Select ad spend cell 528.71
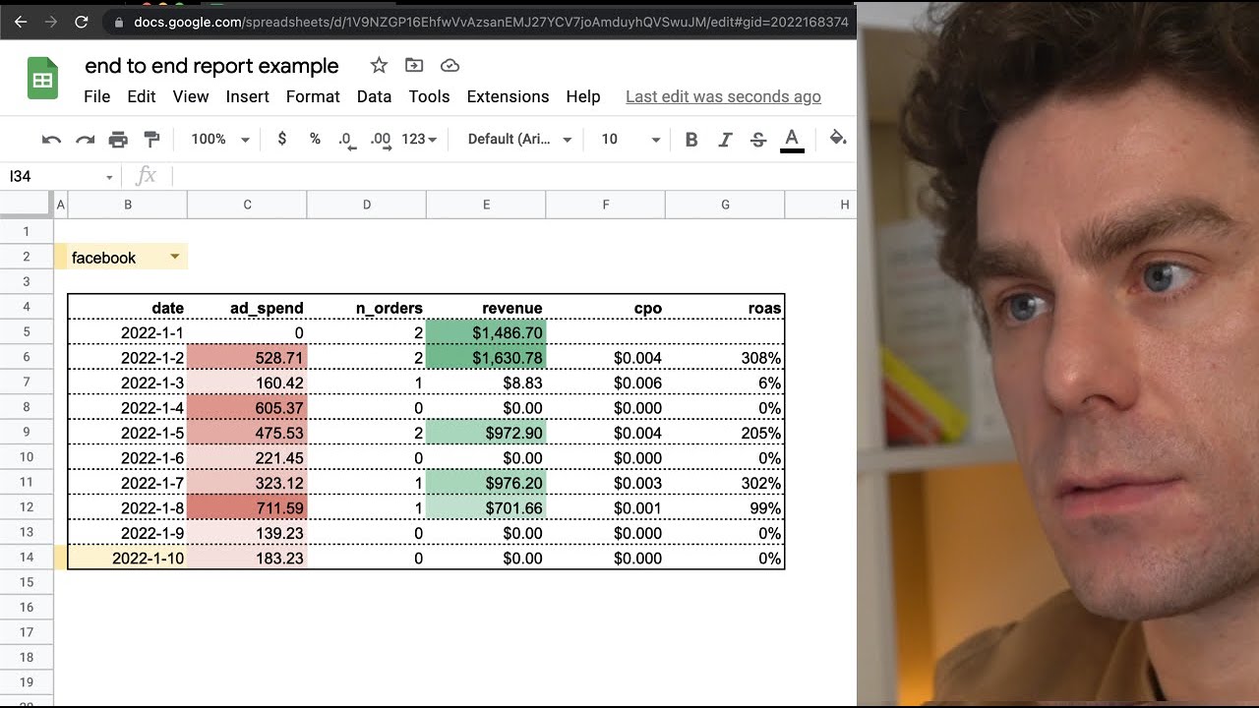 click(247, 358)
